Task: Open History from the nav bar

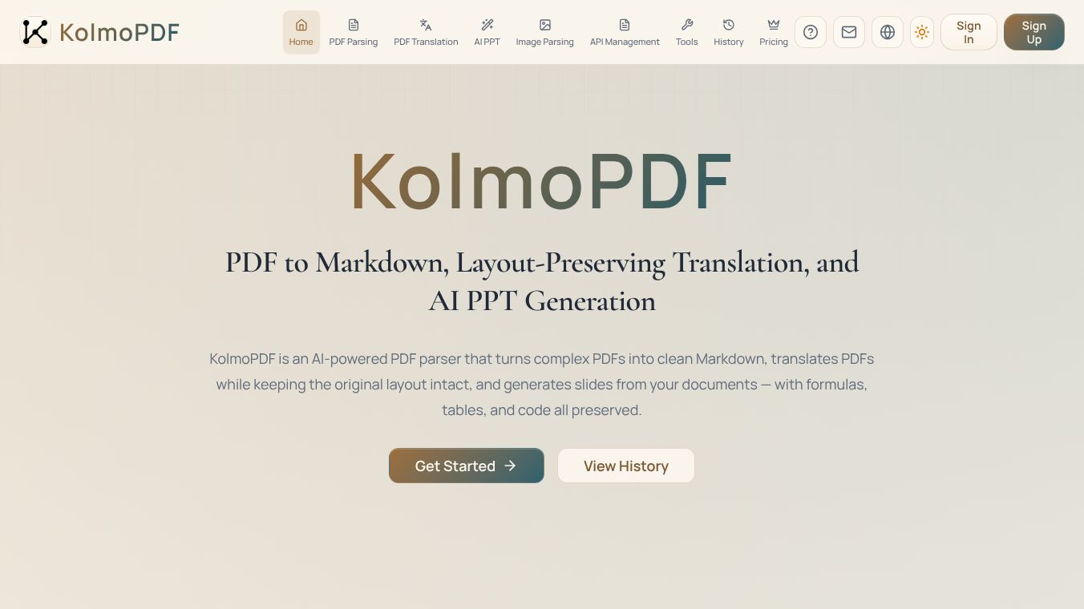Action: (x=729, y=32)
